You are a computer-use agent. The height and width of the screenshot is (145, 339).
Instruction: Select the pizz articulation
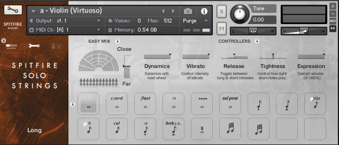click(x=315, y=104)
